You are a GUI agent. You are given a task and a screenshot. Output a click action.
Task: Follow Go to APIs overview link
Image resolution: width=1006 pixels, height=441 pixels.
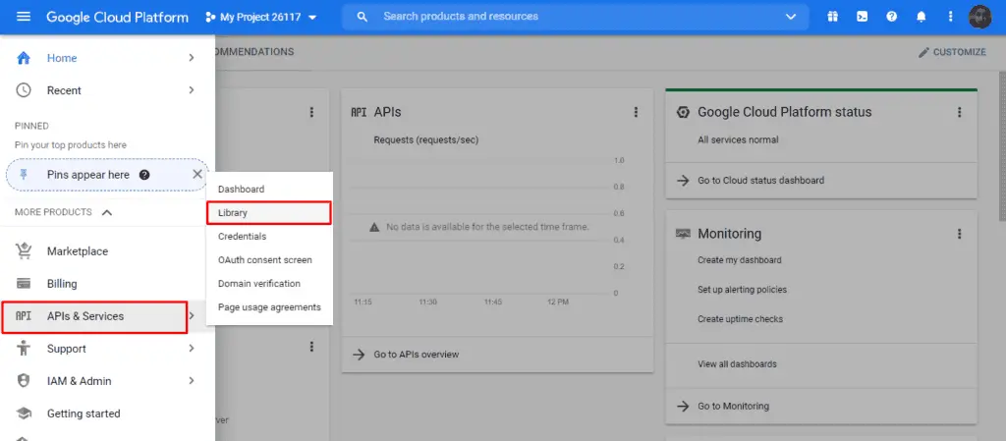pyautogui.click(x=416, y=355)
